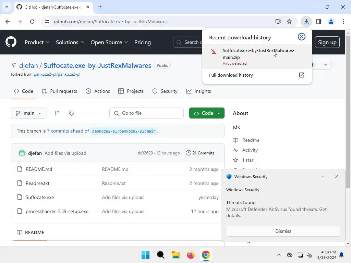This screenshot has width=351, height=263.
Task: Open Windows Start menu
Action: [145, 255]
